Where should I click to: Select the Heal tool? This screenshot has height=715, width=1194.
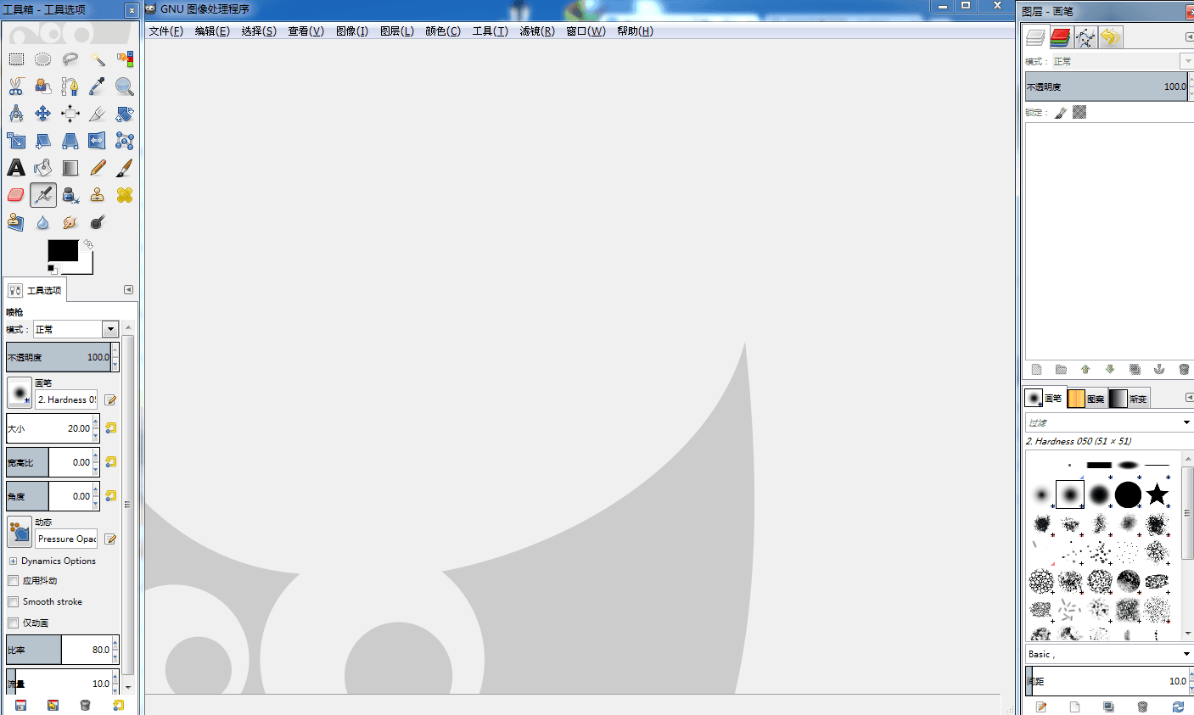click(125, 195)
